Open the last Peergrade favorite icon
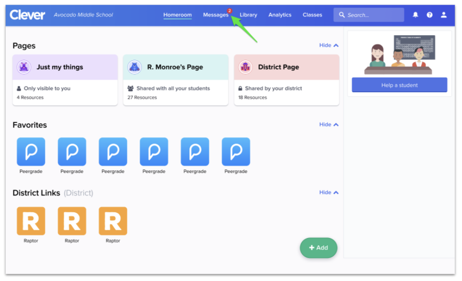Screen dimensions: 462x281 coord(236,152)
